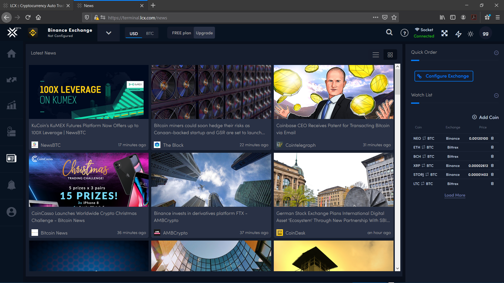Open the Coinbase CEO patent news thumbnail
This screenshot has height=283, width=504.
pyautogui.click(x=333, y=92)
